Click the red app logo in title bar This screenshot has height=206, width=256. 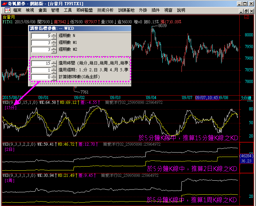(x=4, y=3)
